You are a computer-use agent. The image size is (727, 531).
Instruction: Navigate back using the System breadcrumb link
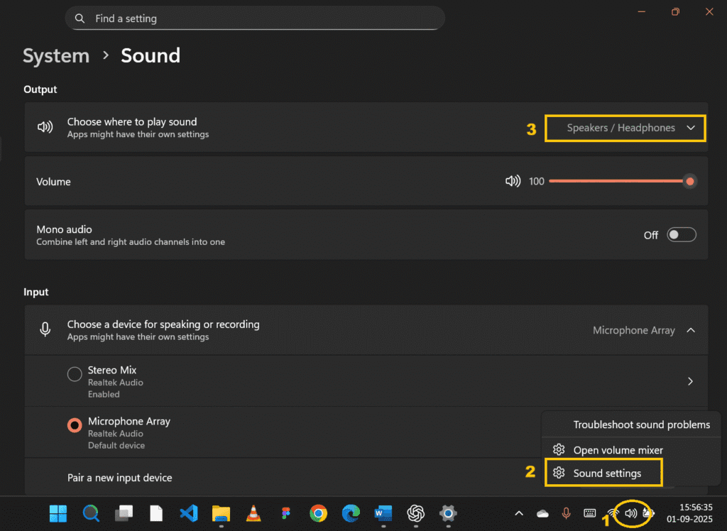[55, 55]
